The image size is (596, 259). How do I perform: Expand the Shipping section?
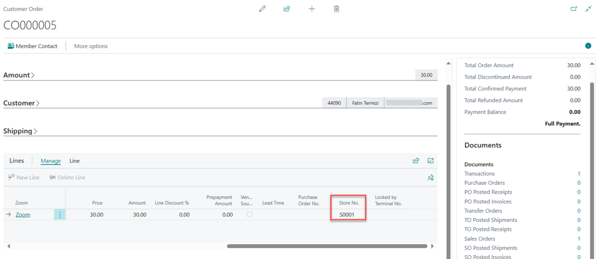[21, 131]
